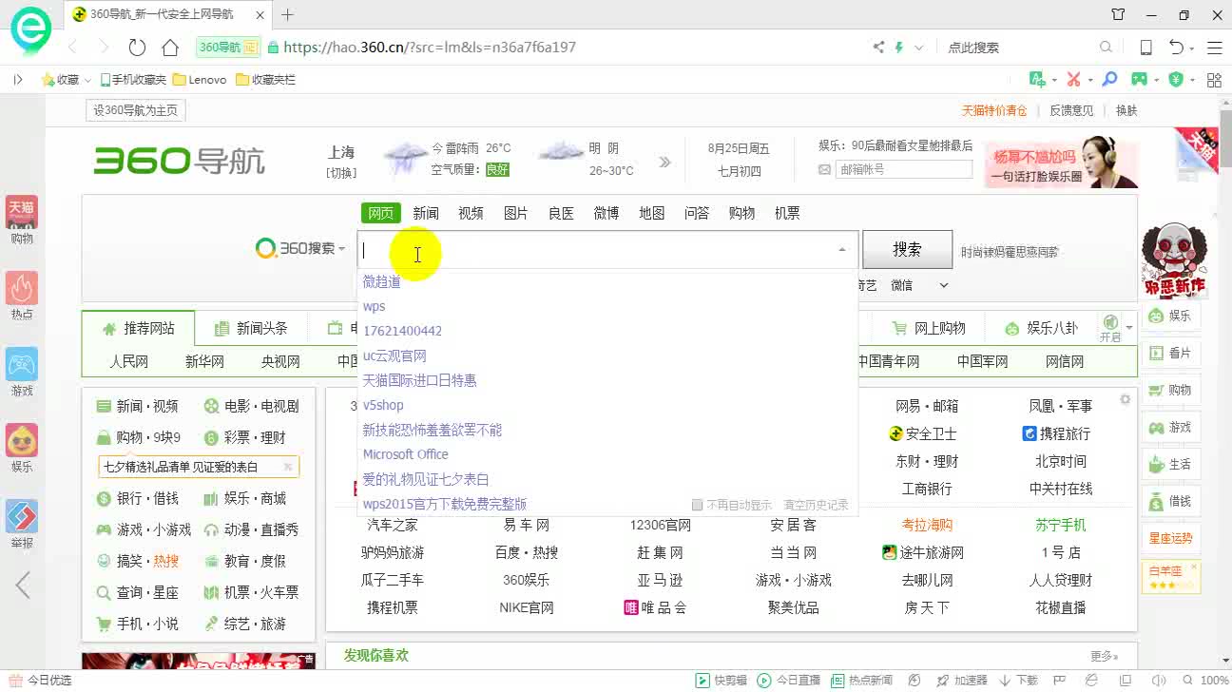Open Tmall 购物 sidebar icon
The image size is (1232, 692).
22,220
